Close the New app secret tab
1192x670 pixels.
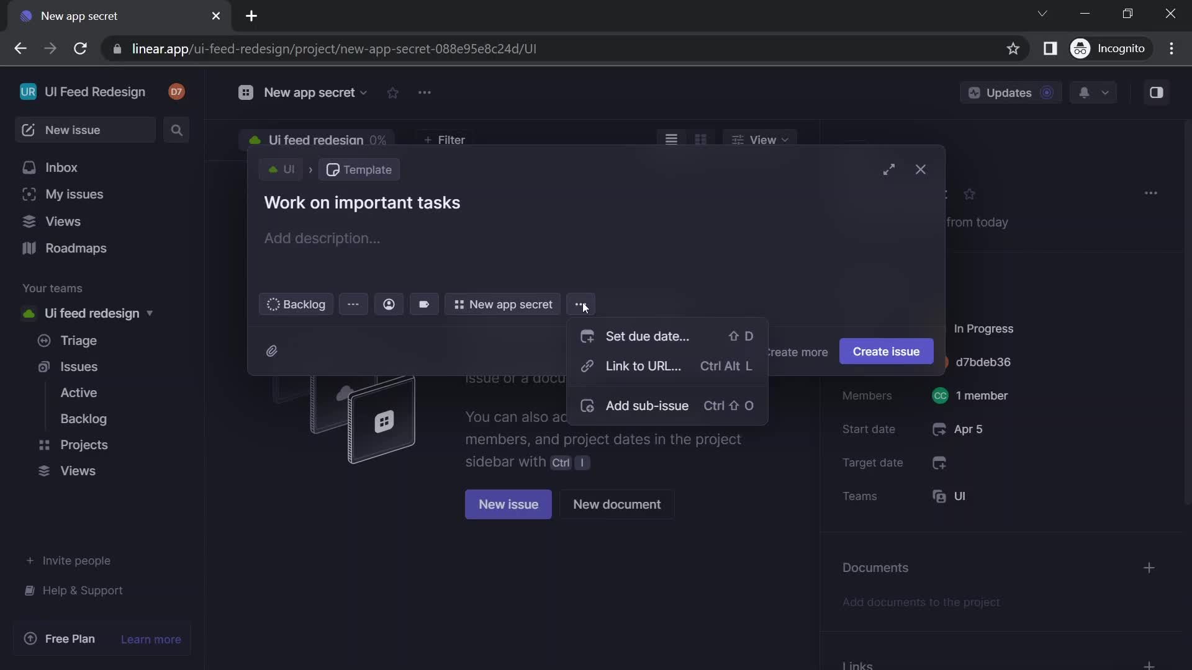[216, 16]
